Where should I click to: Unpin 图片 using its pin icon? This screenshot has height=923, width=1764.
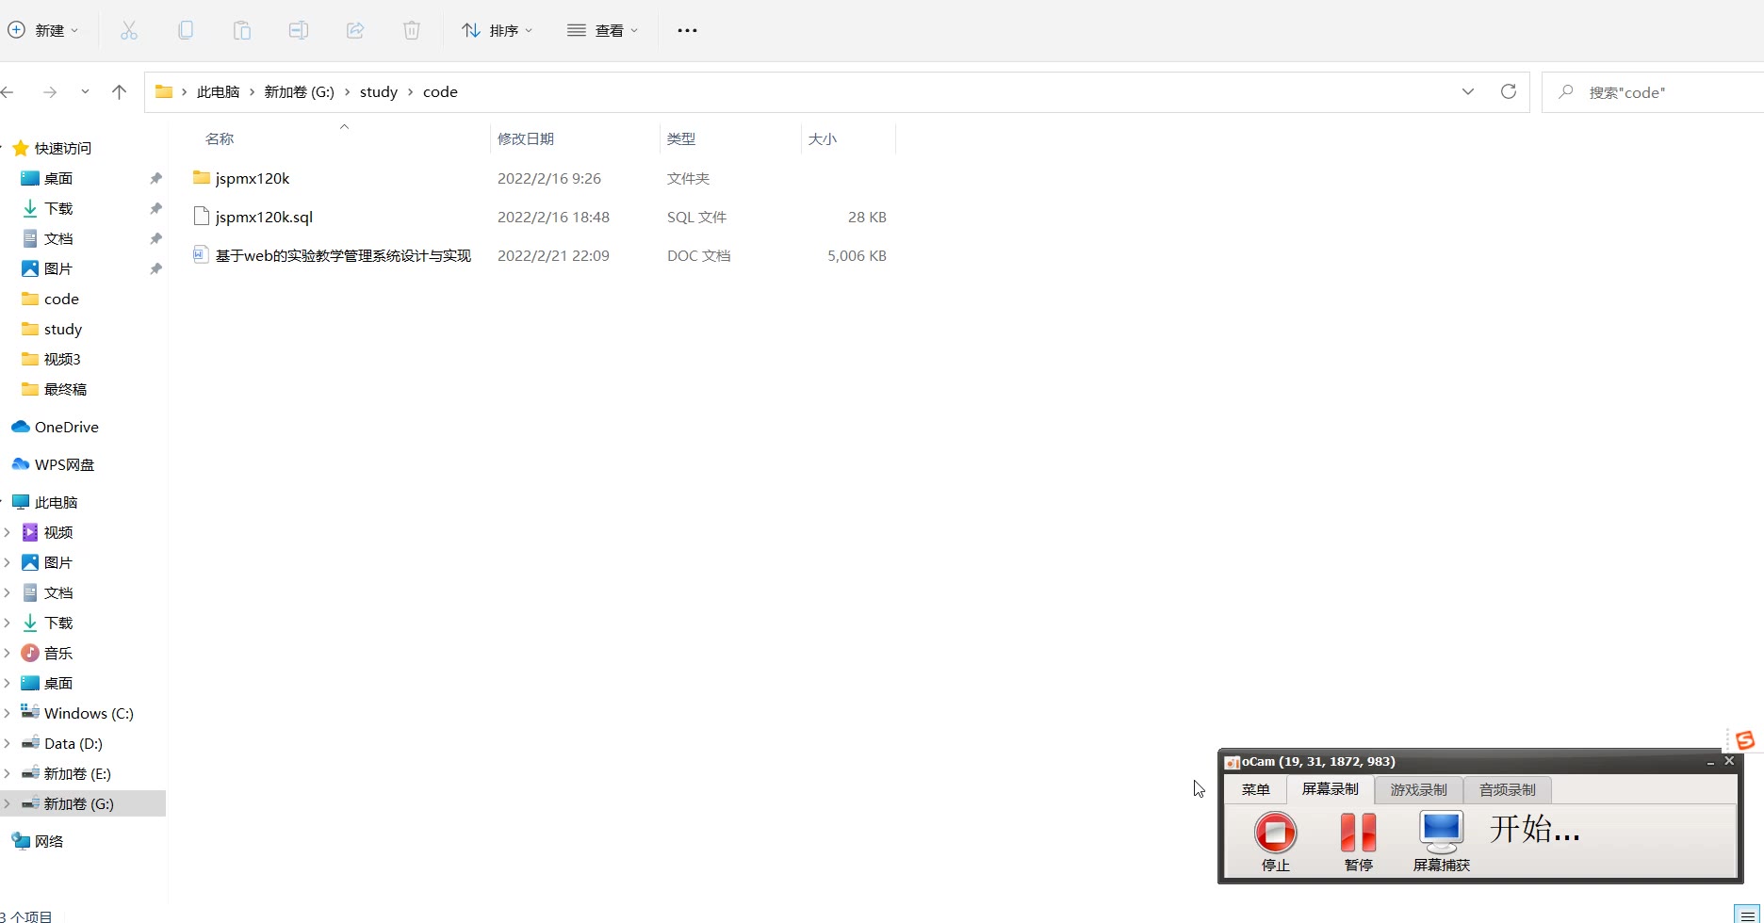(x=155, y=268)
